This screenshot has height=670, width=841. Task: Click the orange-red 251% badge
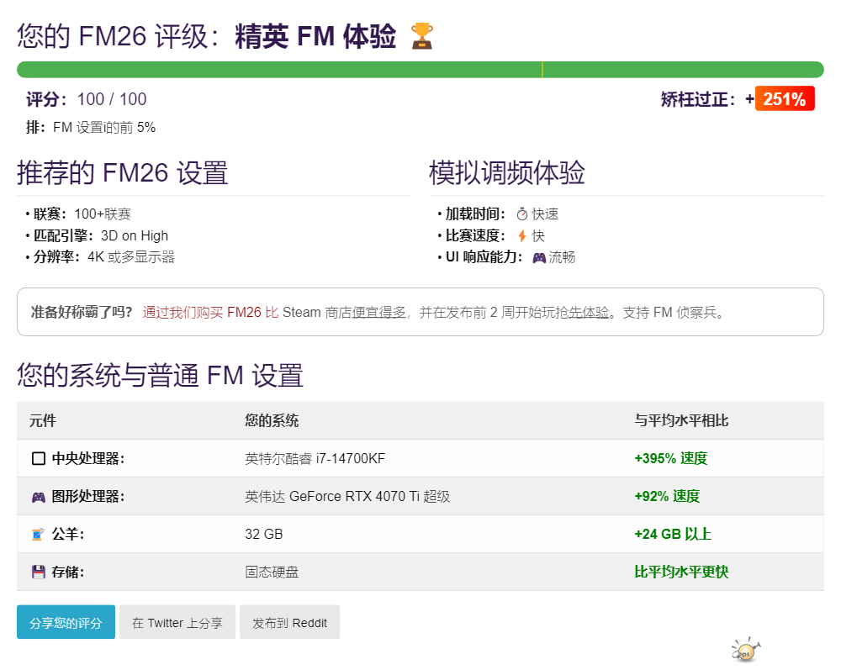784,99
